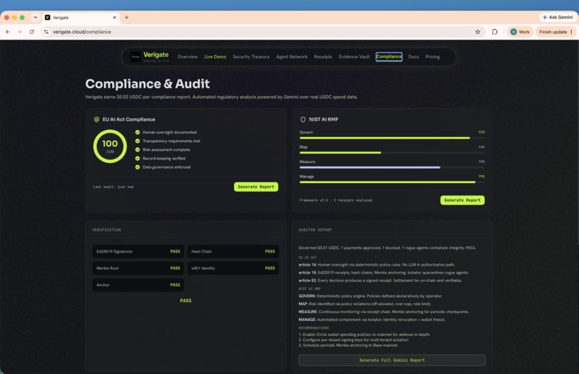Bookmark this page with star icon
Screen dimensions: 579x374
coord(478,32)
